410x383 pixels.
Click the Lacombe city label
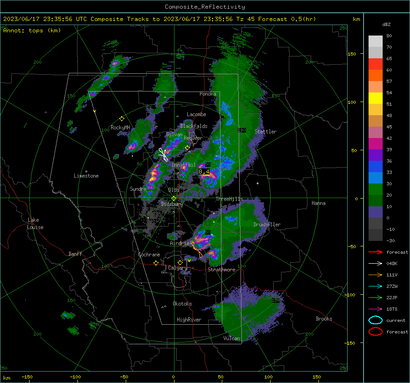(196, 114)
